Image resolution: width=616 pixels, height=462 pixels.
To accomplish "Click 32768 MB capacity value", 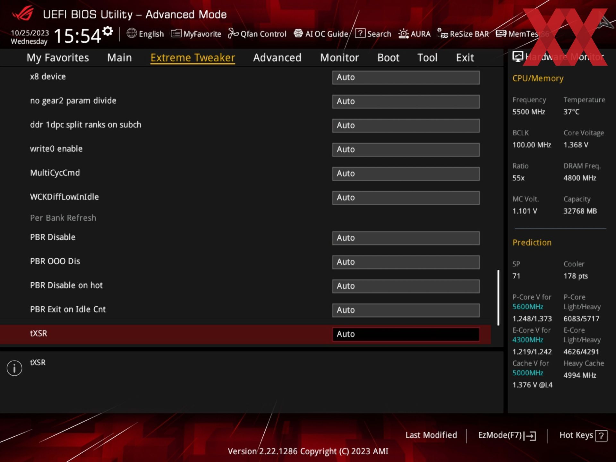I will (580, 211).
